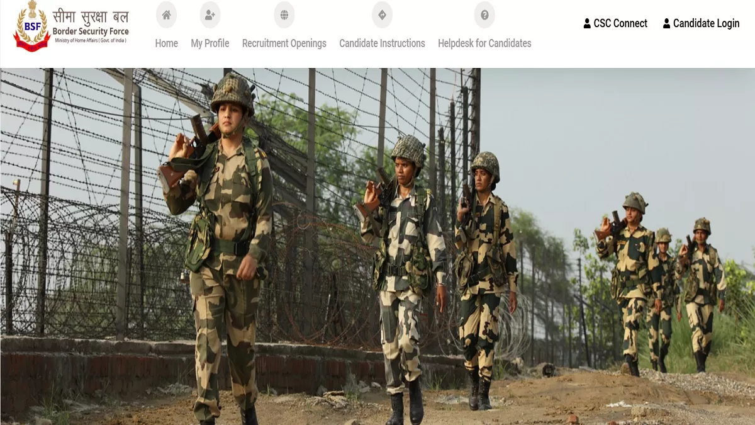This screenshot has width=755, height=425.
Task: Click the Hindi सीमा सुरक्षा बल heading
Action: [91, 16]
